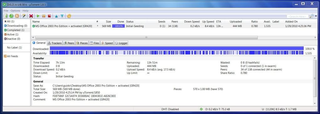Click the search magnifier icon
Viewport: 320px width, 114px height.
coord(312,16)
